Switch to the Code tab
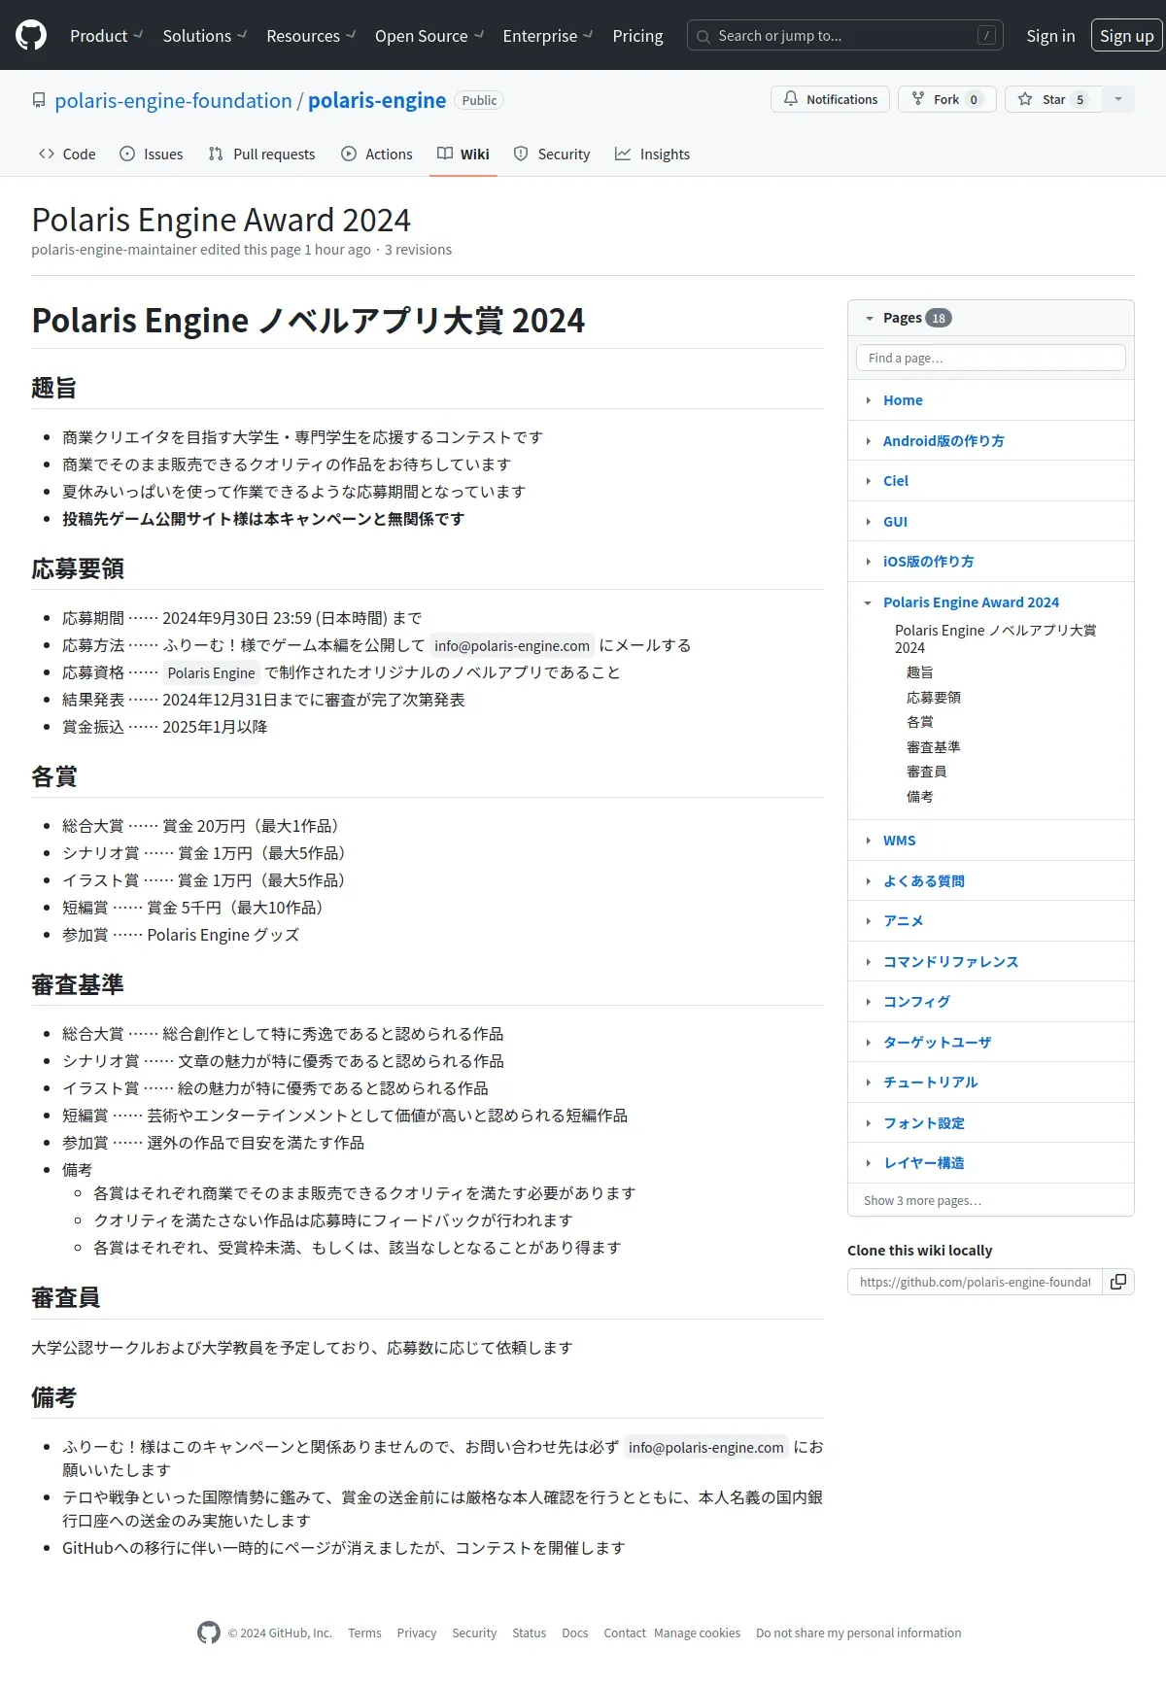This screenshot has width=1166, height=1684. pyautogui.click(x=67, y=154)
